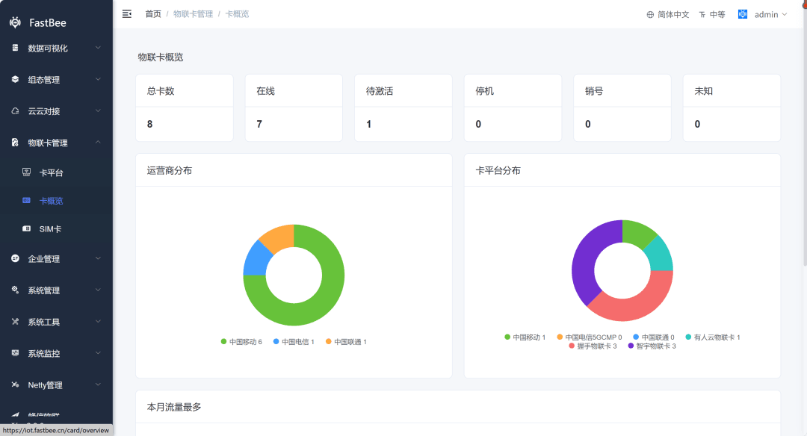Expand the 系统管理 menu chevron
This screenshot has width=807, height=436.
[x=98, y=290]
